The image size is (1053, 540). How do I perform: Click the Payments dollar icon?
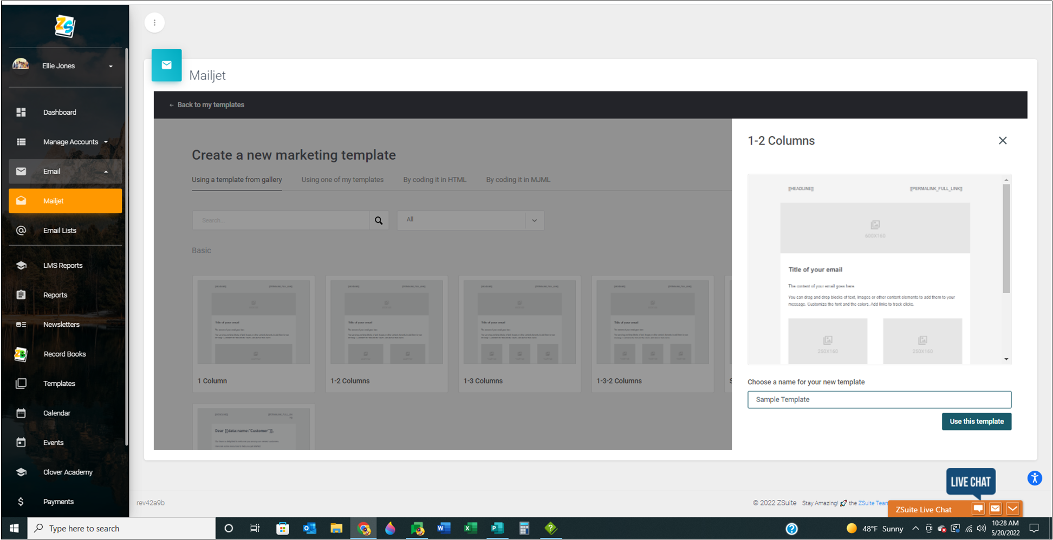pos(21,502)
